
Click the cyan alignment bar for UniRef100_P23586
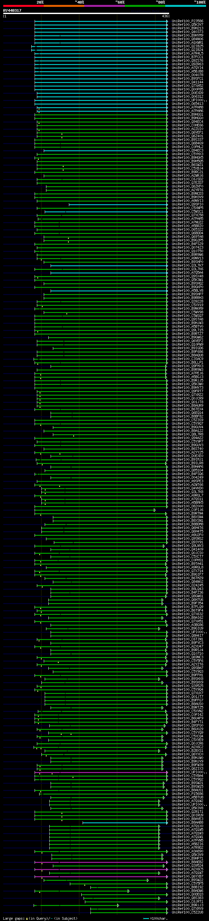point(101,21)
